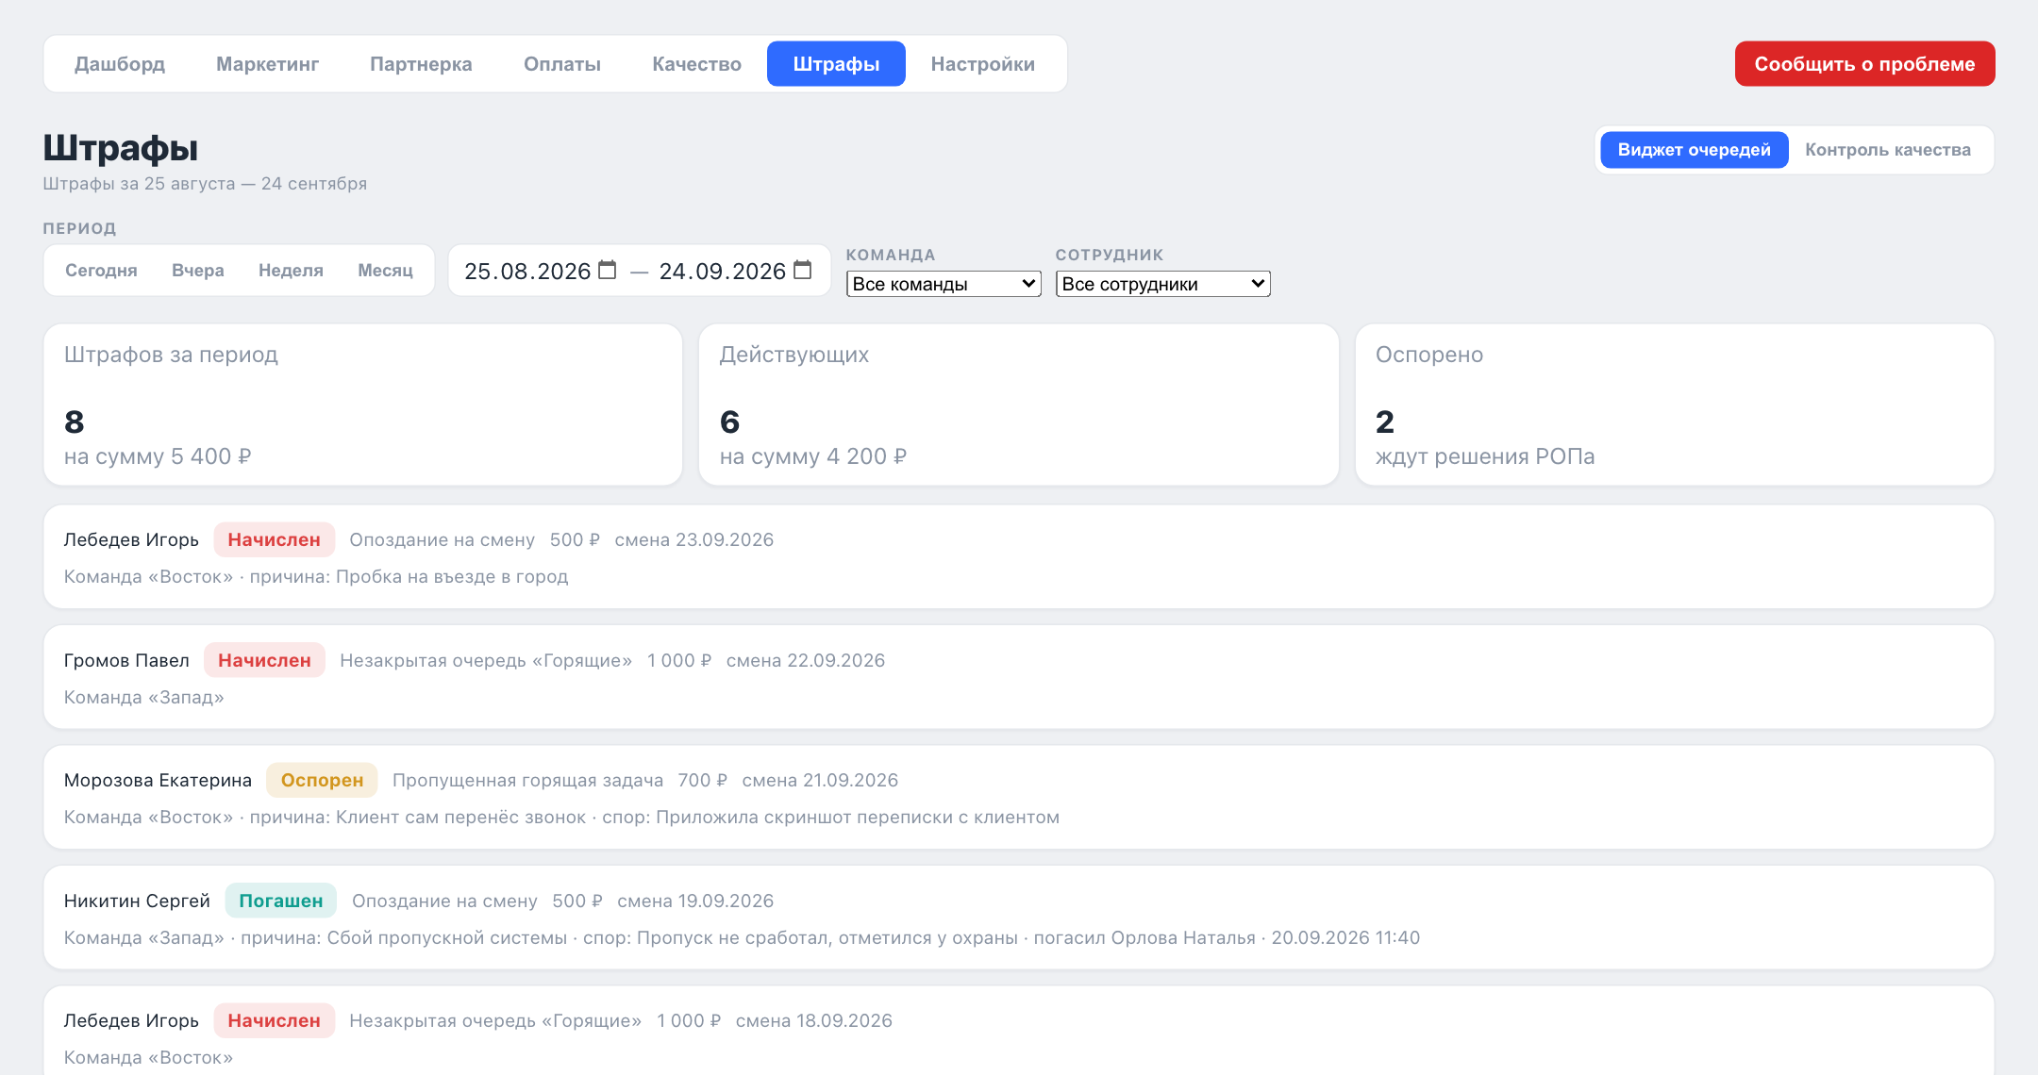Switch to Контроль качества view
2038x1075 pixels.
click(x=1887, y=150)
